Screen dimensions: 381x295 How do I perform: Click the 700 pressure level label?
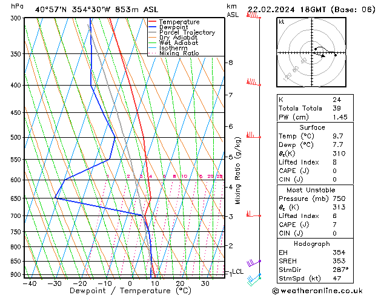point(17,216)
